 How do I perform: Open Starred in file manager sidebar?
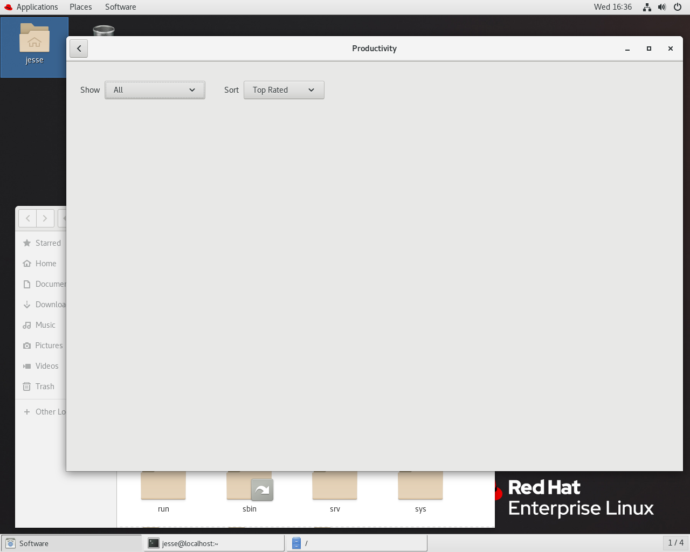coord(41,243)
